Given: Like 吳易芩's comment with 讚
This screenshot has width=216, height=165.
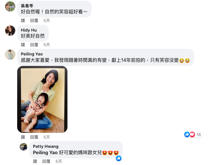Looking at the screenshot, I should [x=23, y=21].
